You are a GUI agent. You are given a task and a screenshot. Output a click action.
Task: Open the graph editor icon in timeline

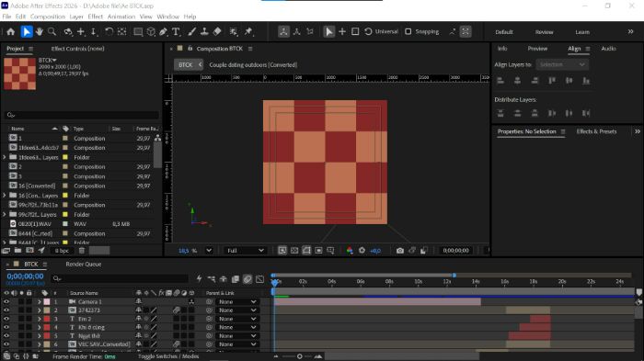[x=259, y=279]
